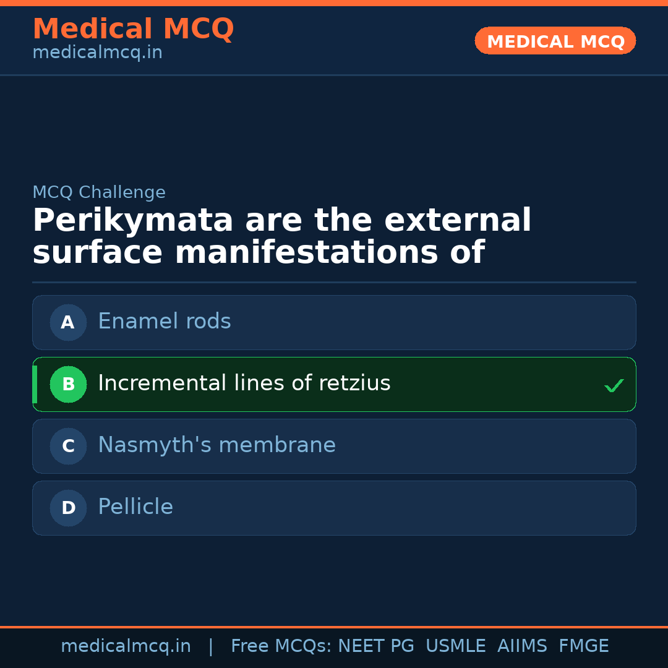Click the letter D circle badge
The image size is (668, 668).
68,508
